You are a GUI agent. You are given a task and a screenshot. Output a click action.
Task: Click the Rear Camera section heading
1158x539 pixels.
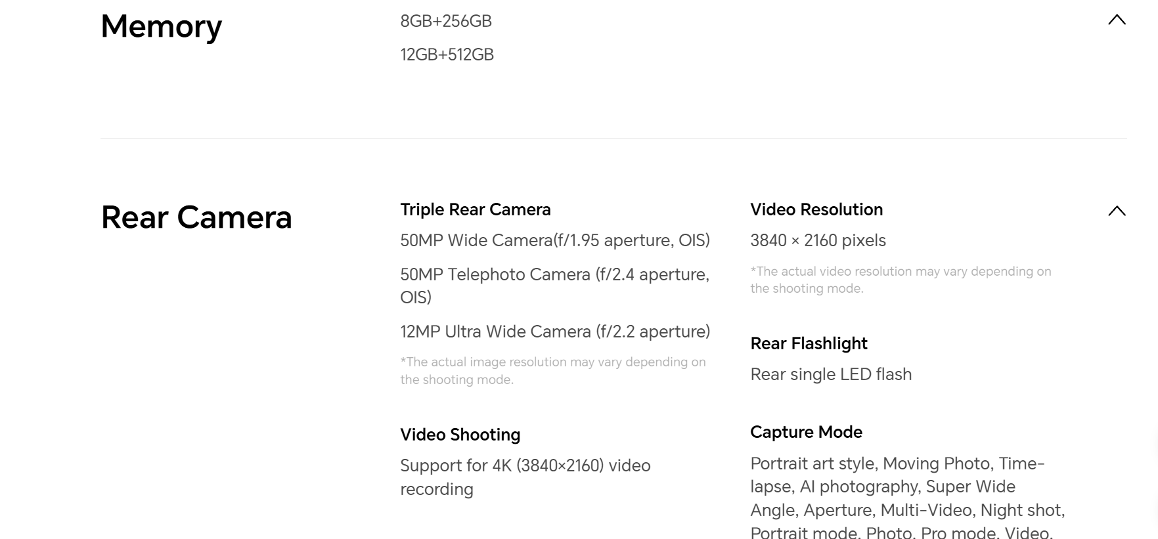pyautogui.click(x=196, y=217)
